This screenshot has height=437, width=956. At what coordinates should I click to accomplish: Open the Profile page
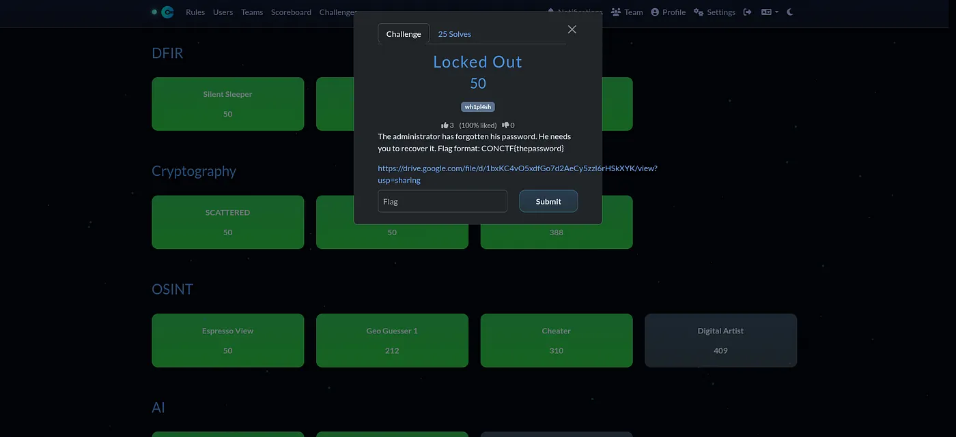[669, 12]
